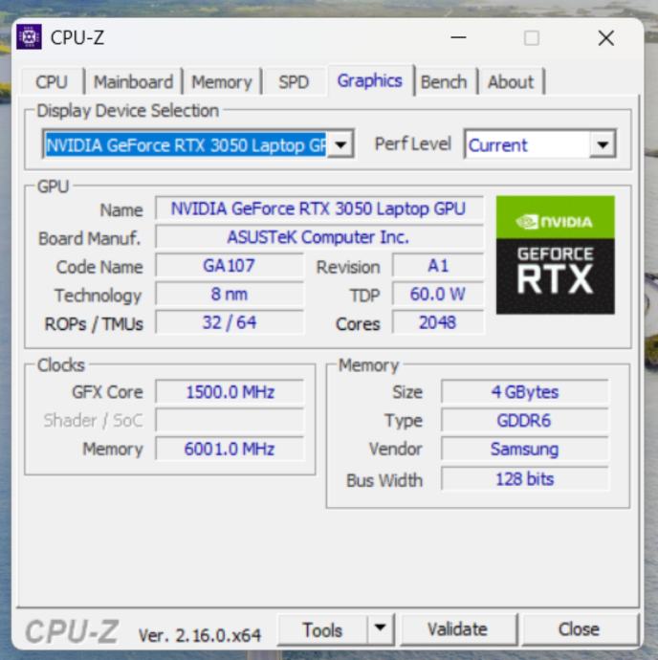Click the 'Perf Level' label
This screenshot has width=658, height=660.
tap(413, 143)
